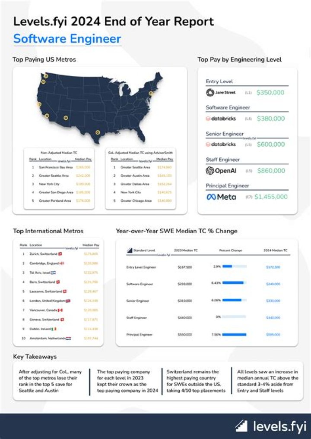Click the Seattle map pin marker
Viewport: 311px width, 439px height.
point(46,76)
